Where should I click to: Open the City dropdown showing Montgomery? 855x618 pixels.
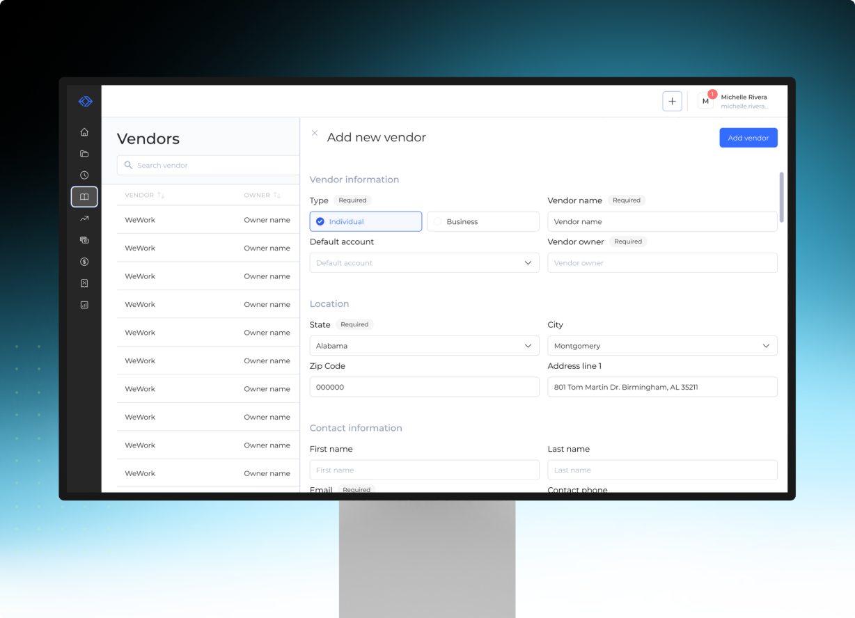[661, 346]
